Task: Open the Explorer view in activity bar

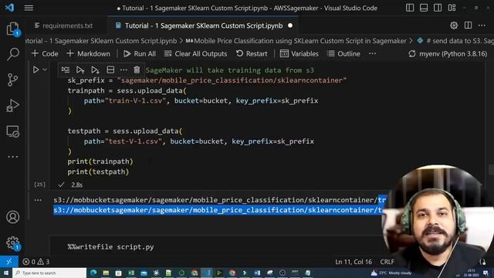Action: [x=13, y=29]
